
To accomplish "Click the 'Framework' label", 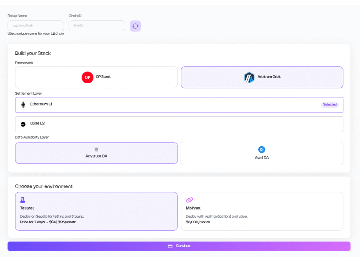I will pos(24,63).
